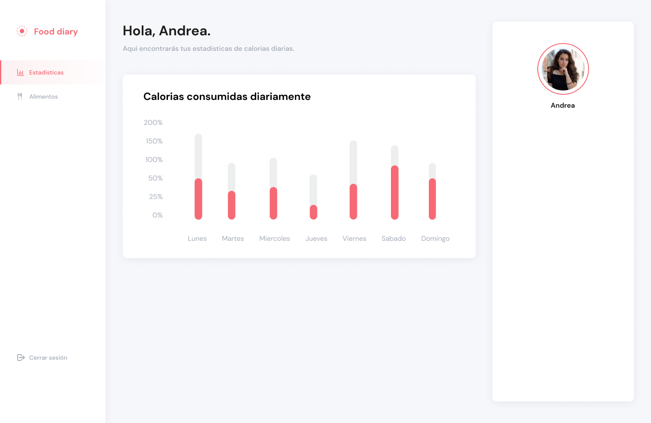Click the 100% axis label
Screen dimensions: 651x423
pos(154,160)
